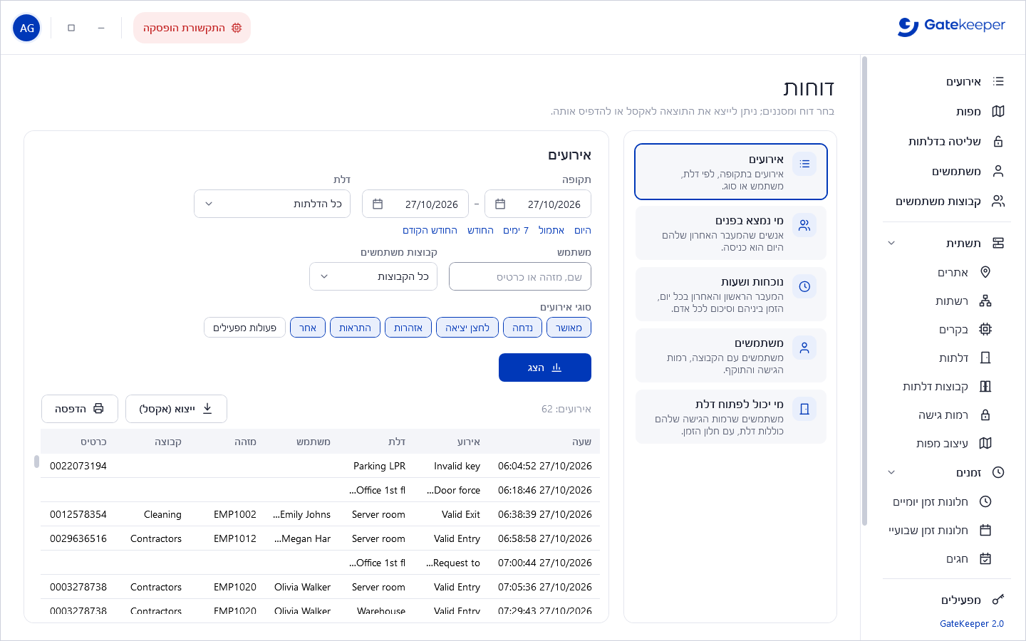This screenshot has height=641, width=1026.
Task: Select the מי יכול לפתוח דלת report
Action: point(731,417)
